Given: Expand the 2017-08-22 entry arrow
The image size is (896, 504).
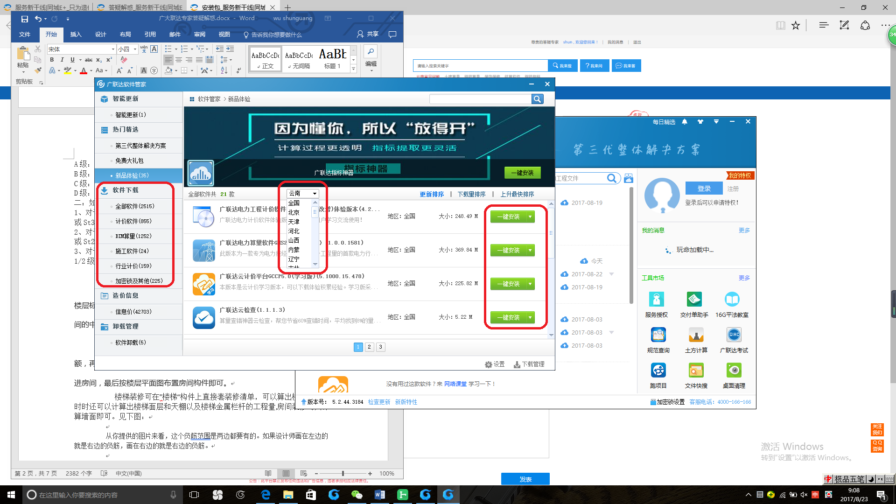Looking at the screenshot, I should pyautogui.click(x=612, y=274).
